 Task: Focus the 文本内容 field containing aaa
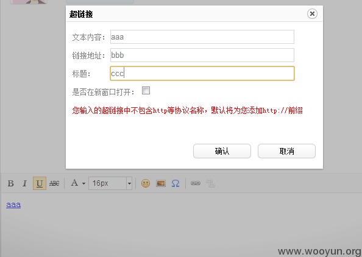pyautogui.click(x=202, y=37)
